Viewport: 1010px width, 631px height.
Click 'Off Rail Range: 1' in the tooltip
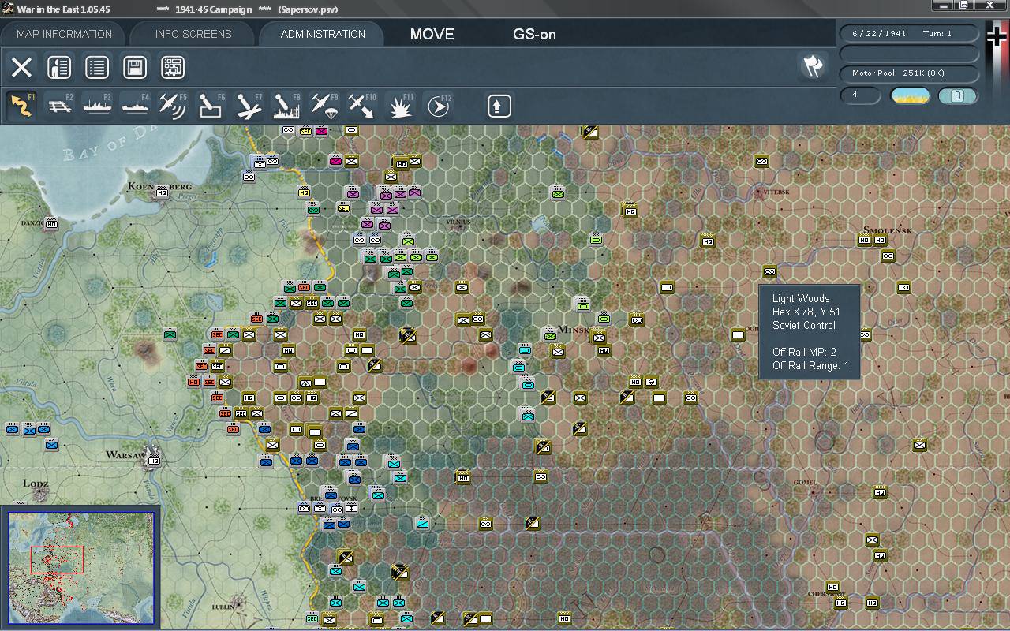point(811,365)
